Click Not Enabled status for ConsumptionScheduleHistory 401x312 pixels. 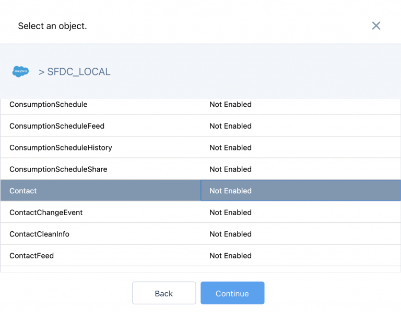(x=230, y=148)
